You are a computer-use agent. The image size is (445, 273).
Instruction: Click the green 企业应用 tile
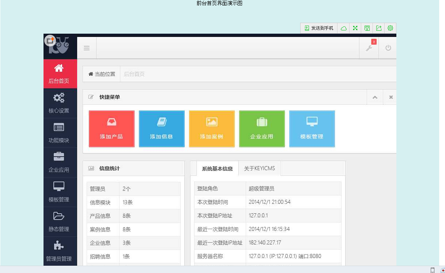tap(262, 129)
